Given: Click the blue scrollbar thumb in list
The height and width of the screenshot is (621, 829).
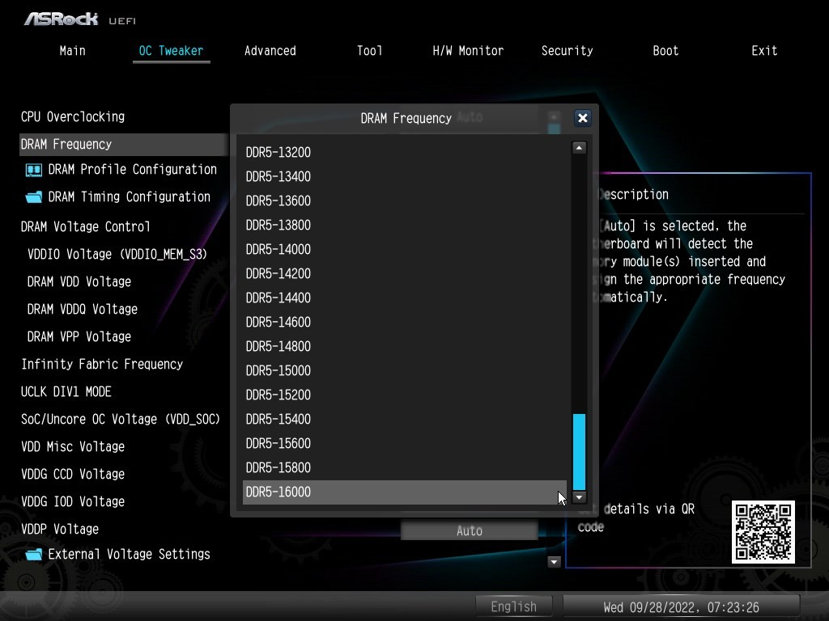Looking at the screenshot, I should coord(579,451).
